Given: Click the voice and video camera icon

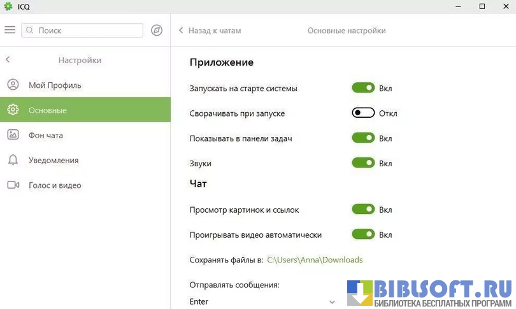Looking at the screenshot, I should click(13, 185).
